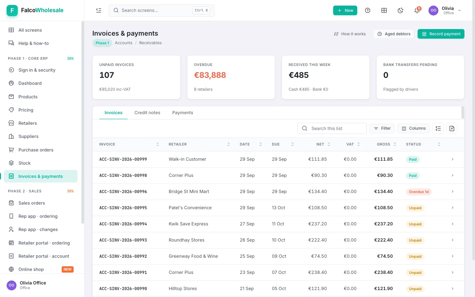Navigate to Suppliers in sidebar

41,136
